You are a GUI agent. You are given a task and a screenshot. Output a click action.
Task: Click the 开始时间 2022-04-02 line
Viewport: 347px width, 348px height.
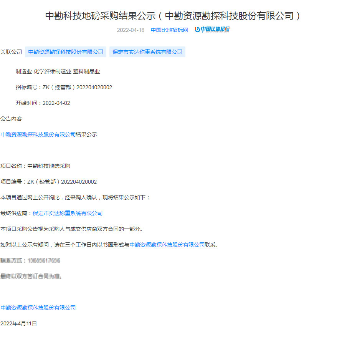[43, 103]
